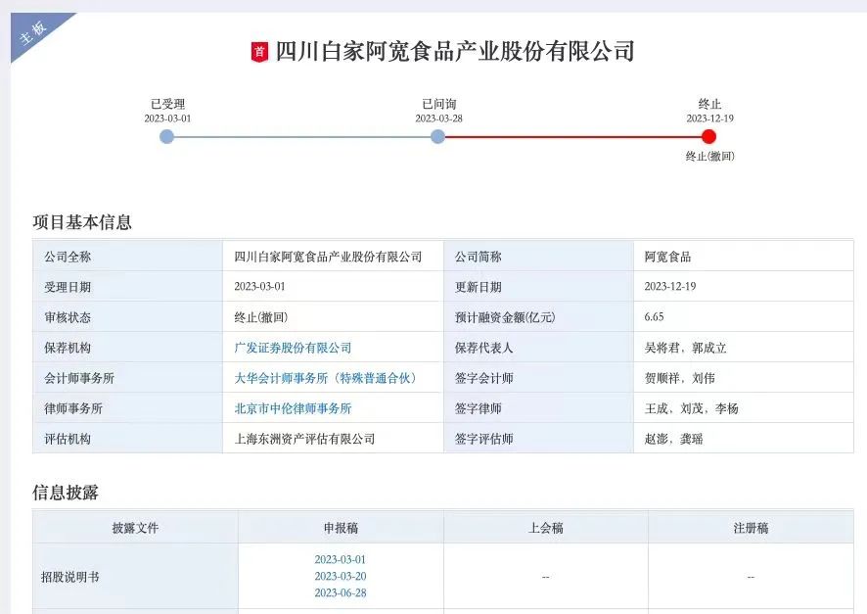Click the 项目基本信息 section heading
867x614 pixels.
pos(82,222)
